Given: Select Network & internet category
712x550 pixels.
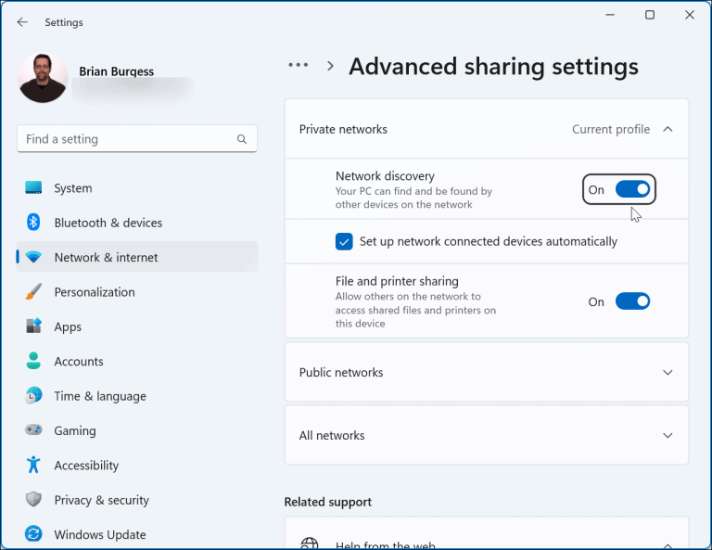Looking at the screenshot, I should pos(136,257).
